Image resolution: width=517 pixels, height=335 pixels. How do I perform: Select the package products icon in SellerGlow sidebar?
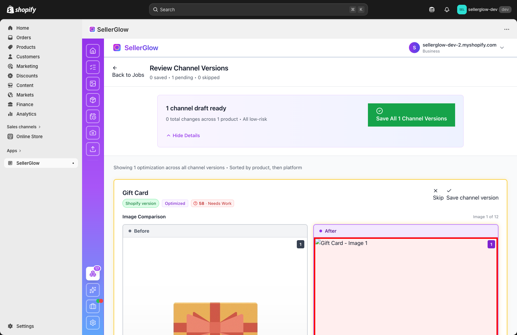pyautogui.click(x=93, y=100)
